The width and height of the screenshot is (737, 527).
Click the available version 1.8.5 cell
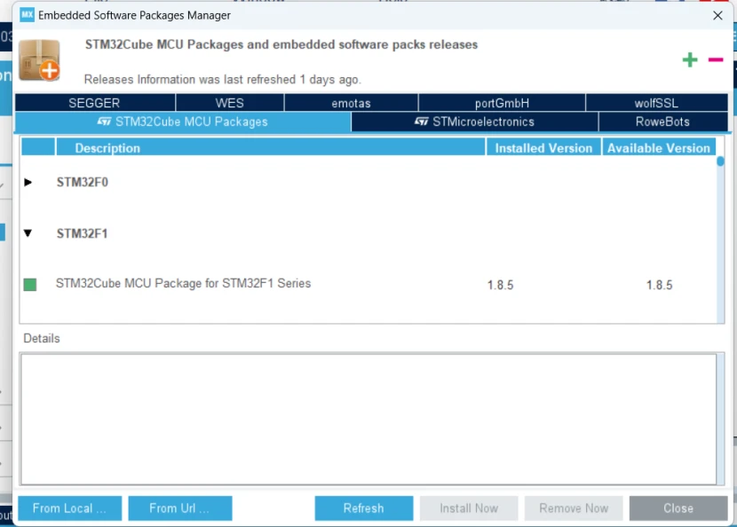[659, 285]
